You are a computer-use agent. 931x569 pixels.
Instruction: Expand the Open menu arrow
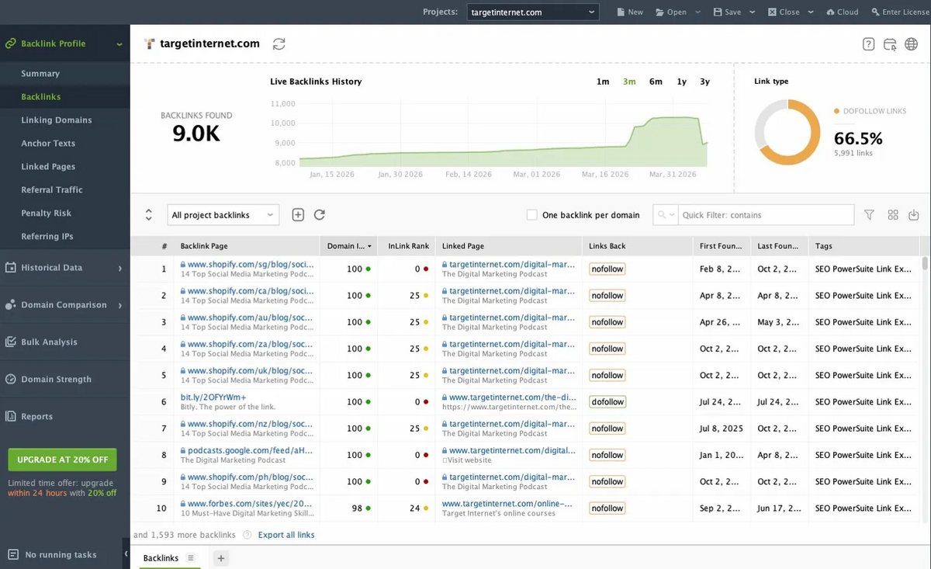697,12
